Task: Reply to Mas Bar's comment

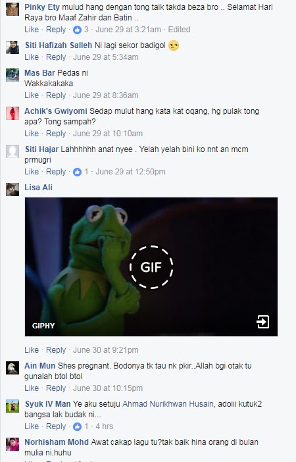Action: [56, 95]
